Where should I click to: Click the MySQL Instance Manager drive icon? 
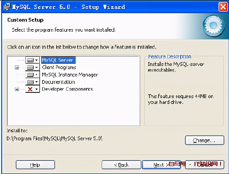30,75
